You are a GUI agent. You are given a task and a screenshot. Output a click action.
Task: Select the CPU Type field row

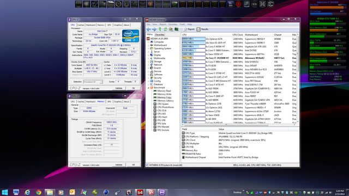pyautogui.click(x=240, y=133)
